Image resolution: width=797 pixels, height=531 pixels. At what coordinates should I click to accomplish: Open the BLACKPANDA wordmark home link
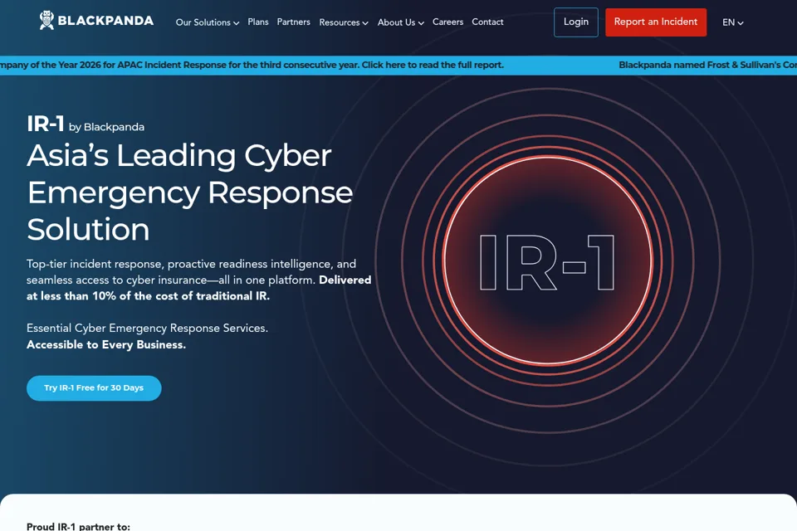[x=105, y=21]
